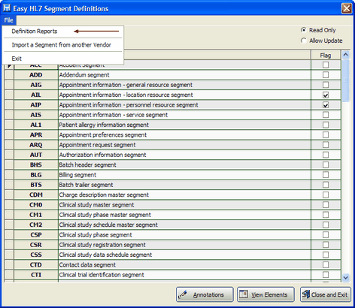Select the BTS segment code cell
Image resolution: width=355 pixels, height=308 pixels.
click(x=36, y=185)
